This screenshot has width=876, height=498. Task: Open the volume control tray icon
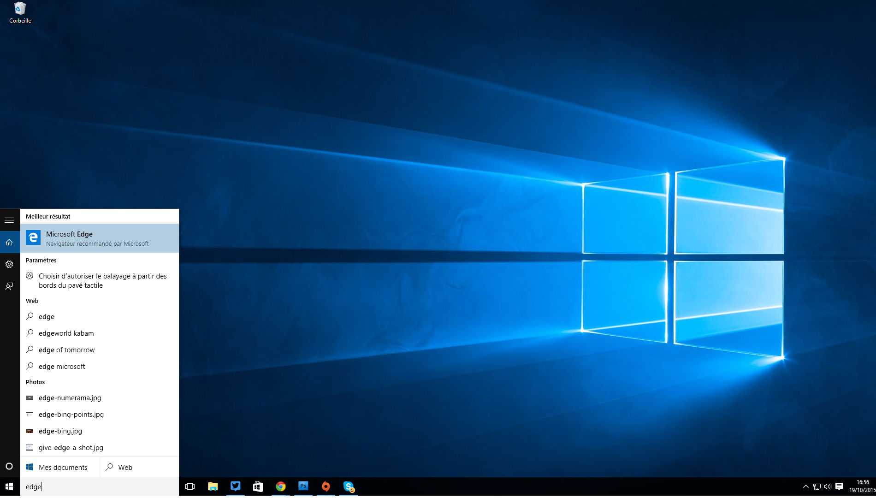(828, 486)
